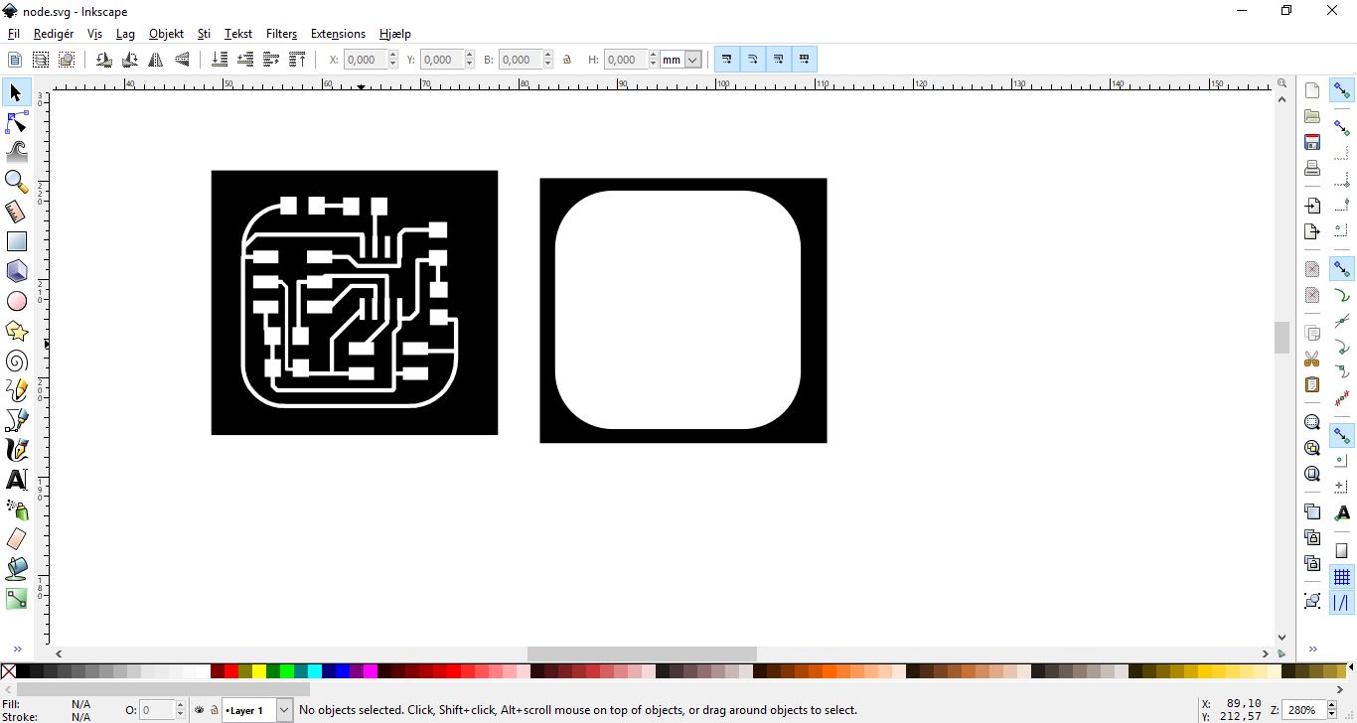Toggle snapping to nodes and paths
Screen dimensions: 1357x723
[x=1342, y=269]
